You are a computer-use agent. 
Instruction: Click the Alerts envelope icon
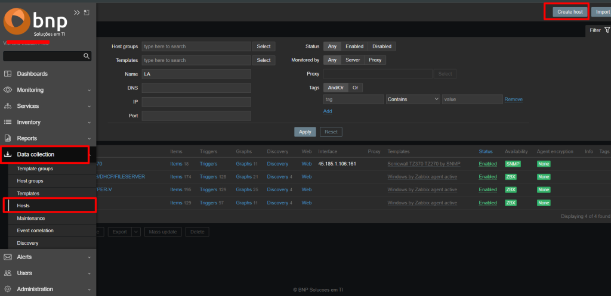(x=8, y=257)
